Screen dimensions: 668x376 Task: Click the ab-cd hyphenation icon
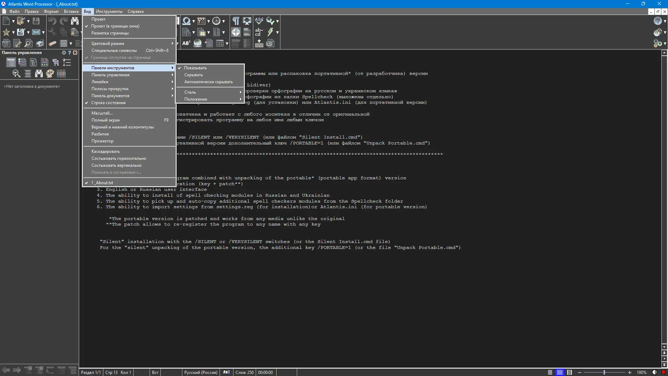259,32
